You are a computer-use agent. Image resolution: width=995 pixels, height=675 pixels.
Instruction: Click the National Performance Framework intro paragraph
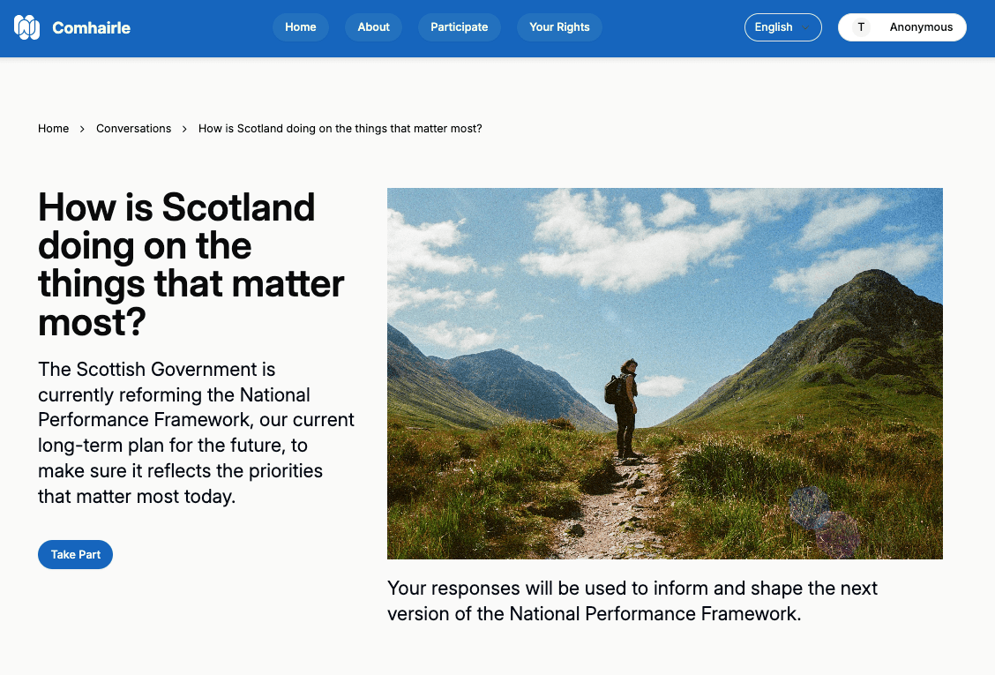(x=196, y=432)
